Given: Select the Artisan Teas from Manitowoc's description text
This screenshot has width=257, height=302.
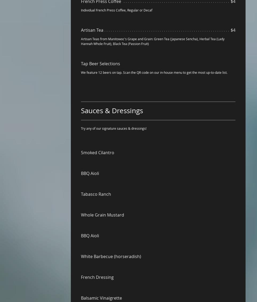Looking at the screenshot, I should click(153, 41).
